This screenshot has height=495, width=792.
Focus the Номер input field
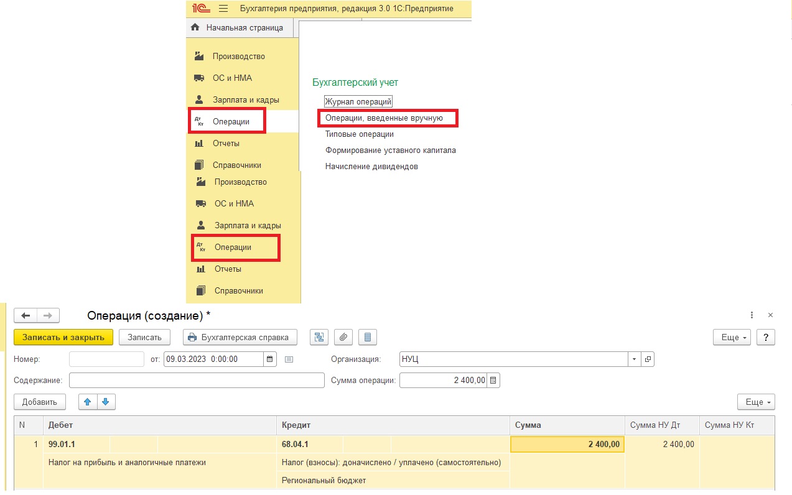[106, 359]
